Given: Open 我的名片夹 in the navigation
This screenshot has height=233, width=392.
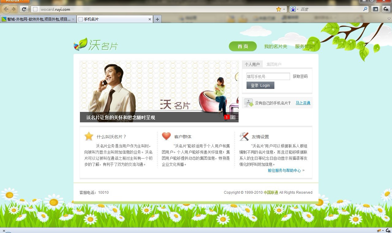Looking at the screenshot, I should (276, 47).
